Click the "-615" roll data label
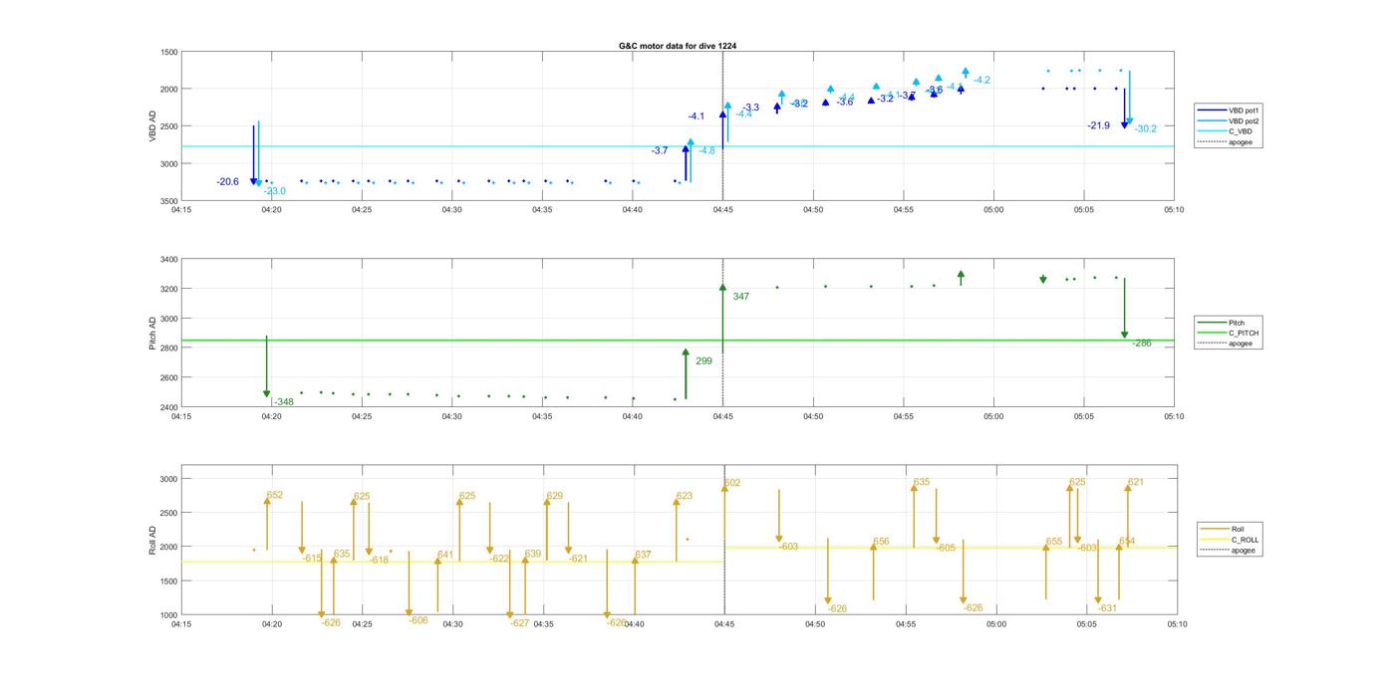The height and width of the screenshot is (690, 1395). click(x=312, y=559)
